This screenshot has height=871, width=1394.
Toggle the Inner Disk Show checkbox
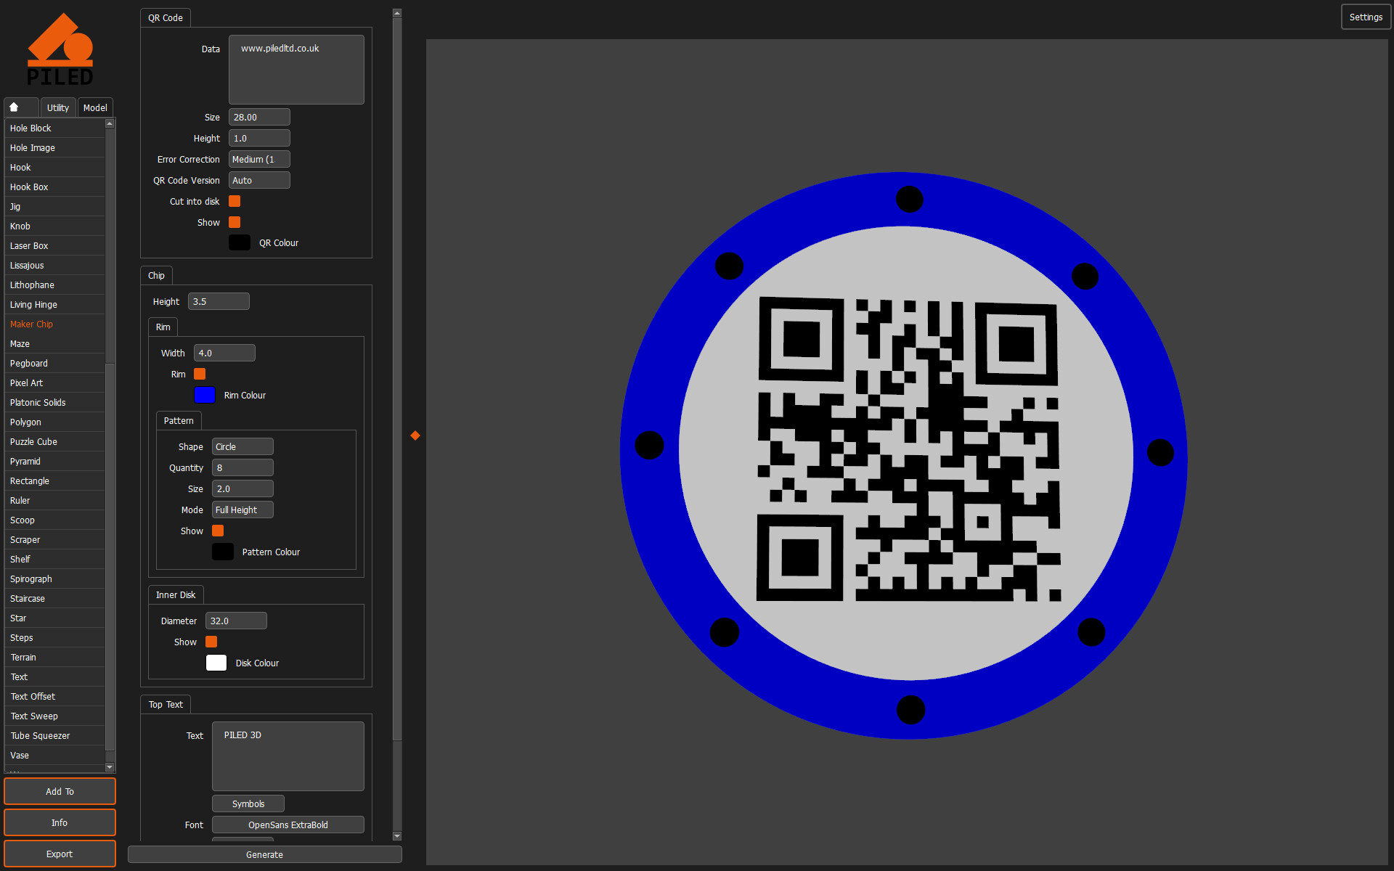pos(211,642)
